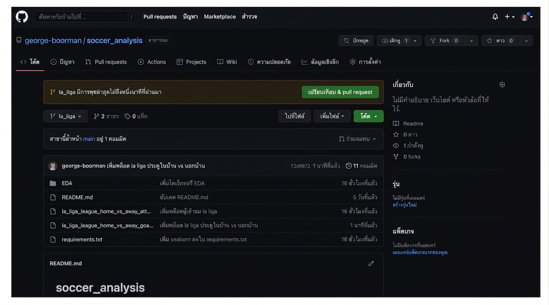Open george-boorman profile link
Screen dimensions: 549x305
[x=53, y=41]
